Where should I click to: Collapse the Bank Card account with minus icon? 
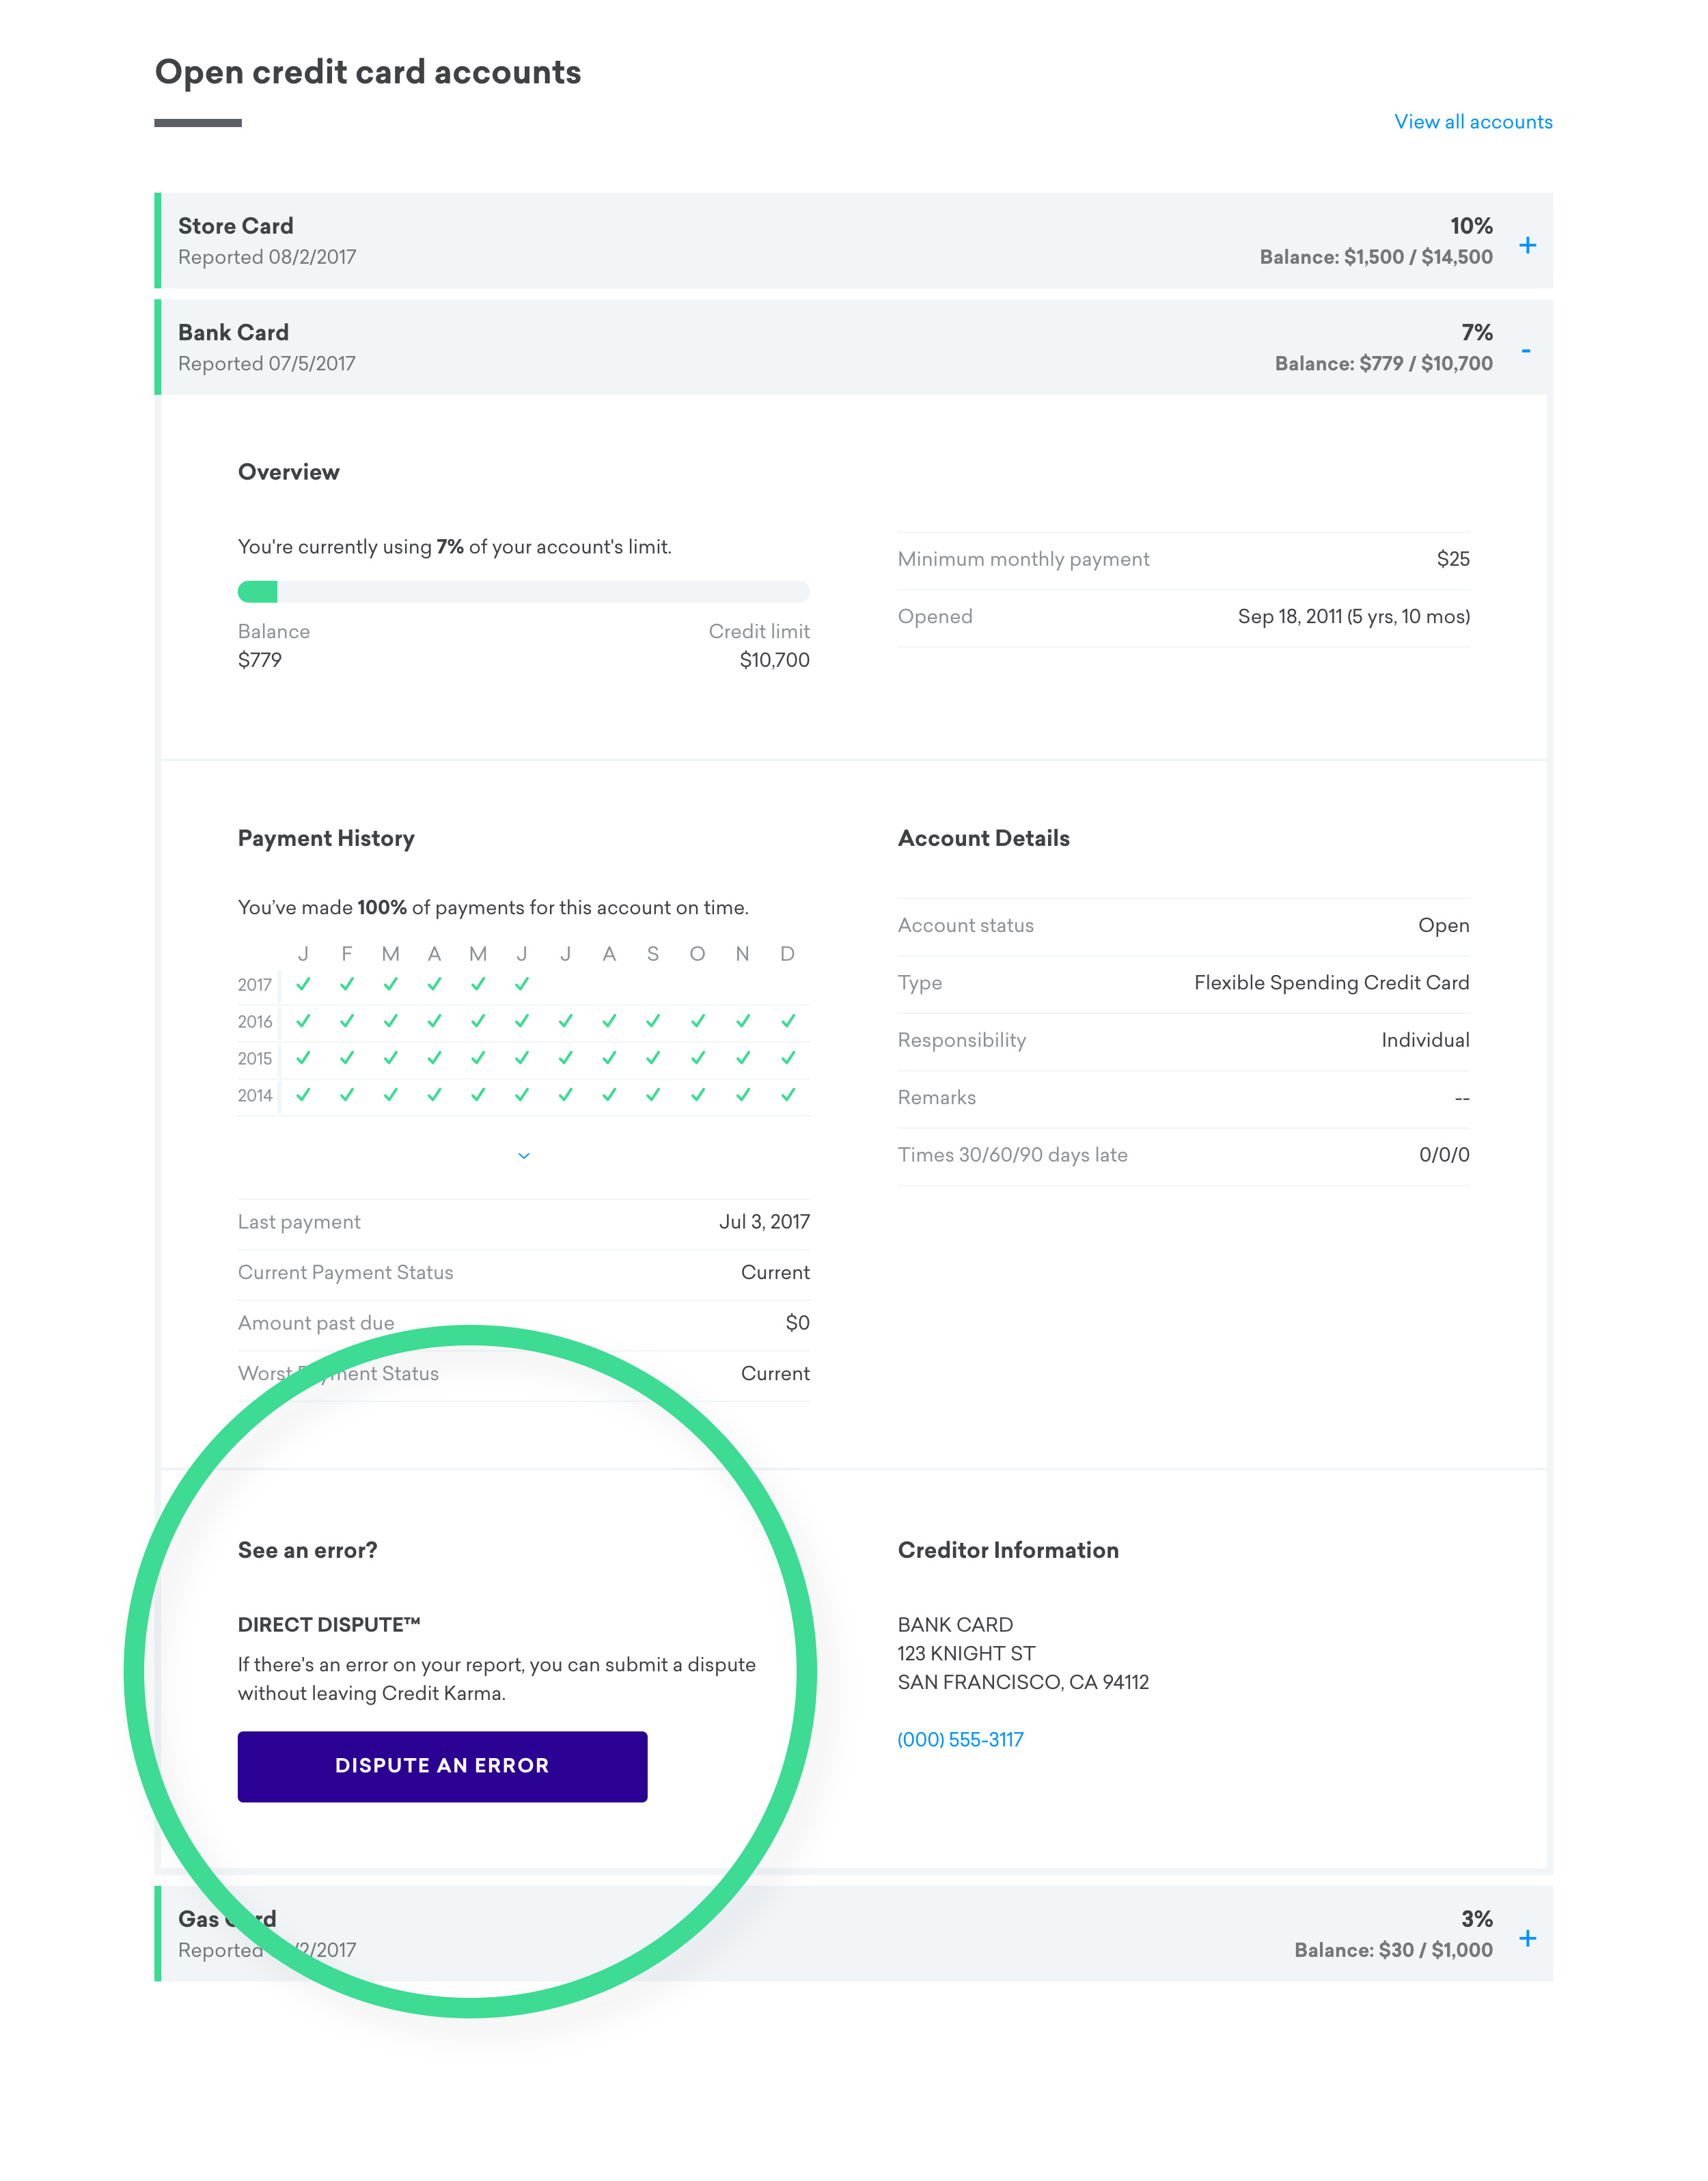click(1525, 351)
